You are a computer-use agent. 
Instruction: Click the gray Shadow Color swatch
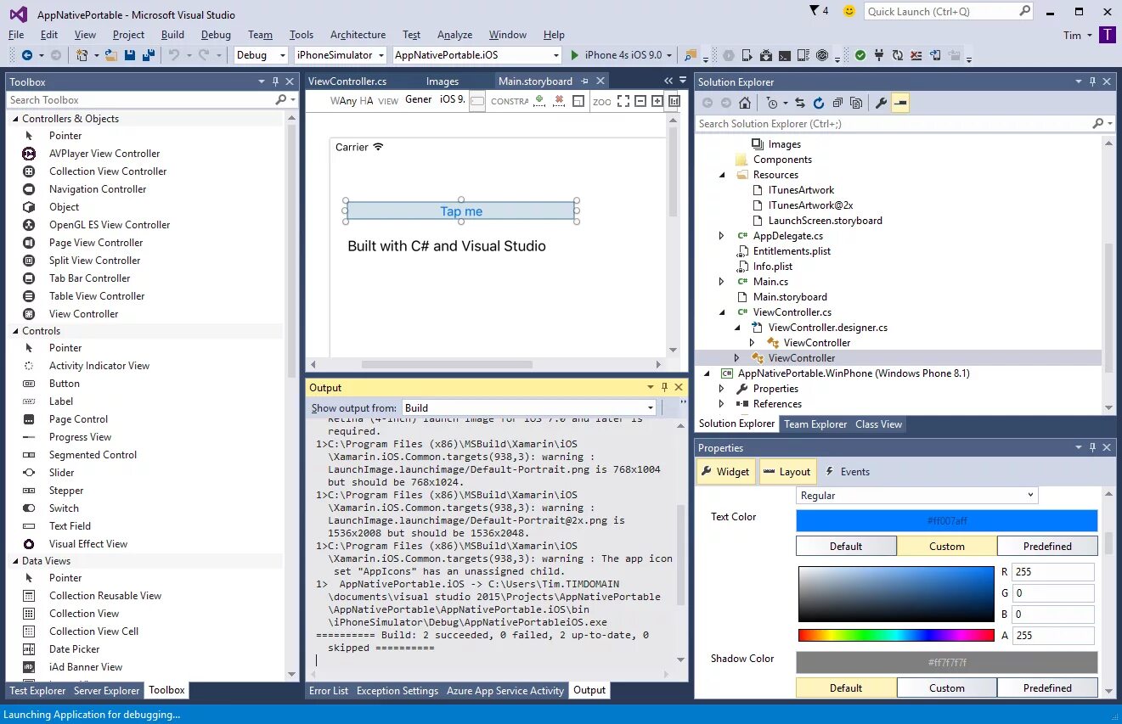(x=947, y=662)
